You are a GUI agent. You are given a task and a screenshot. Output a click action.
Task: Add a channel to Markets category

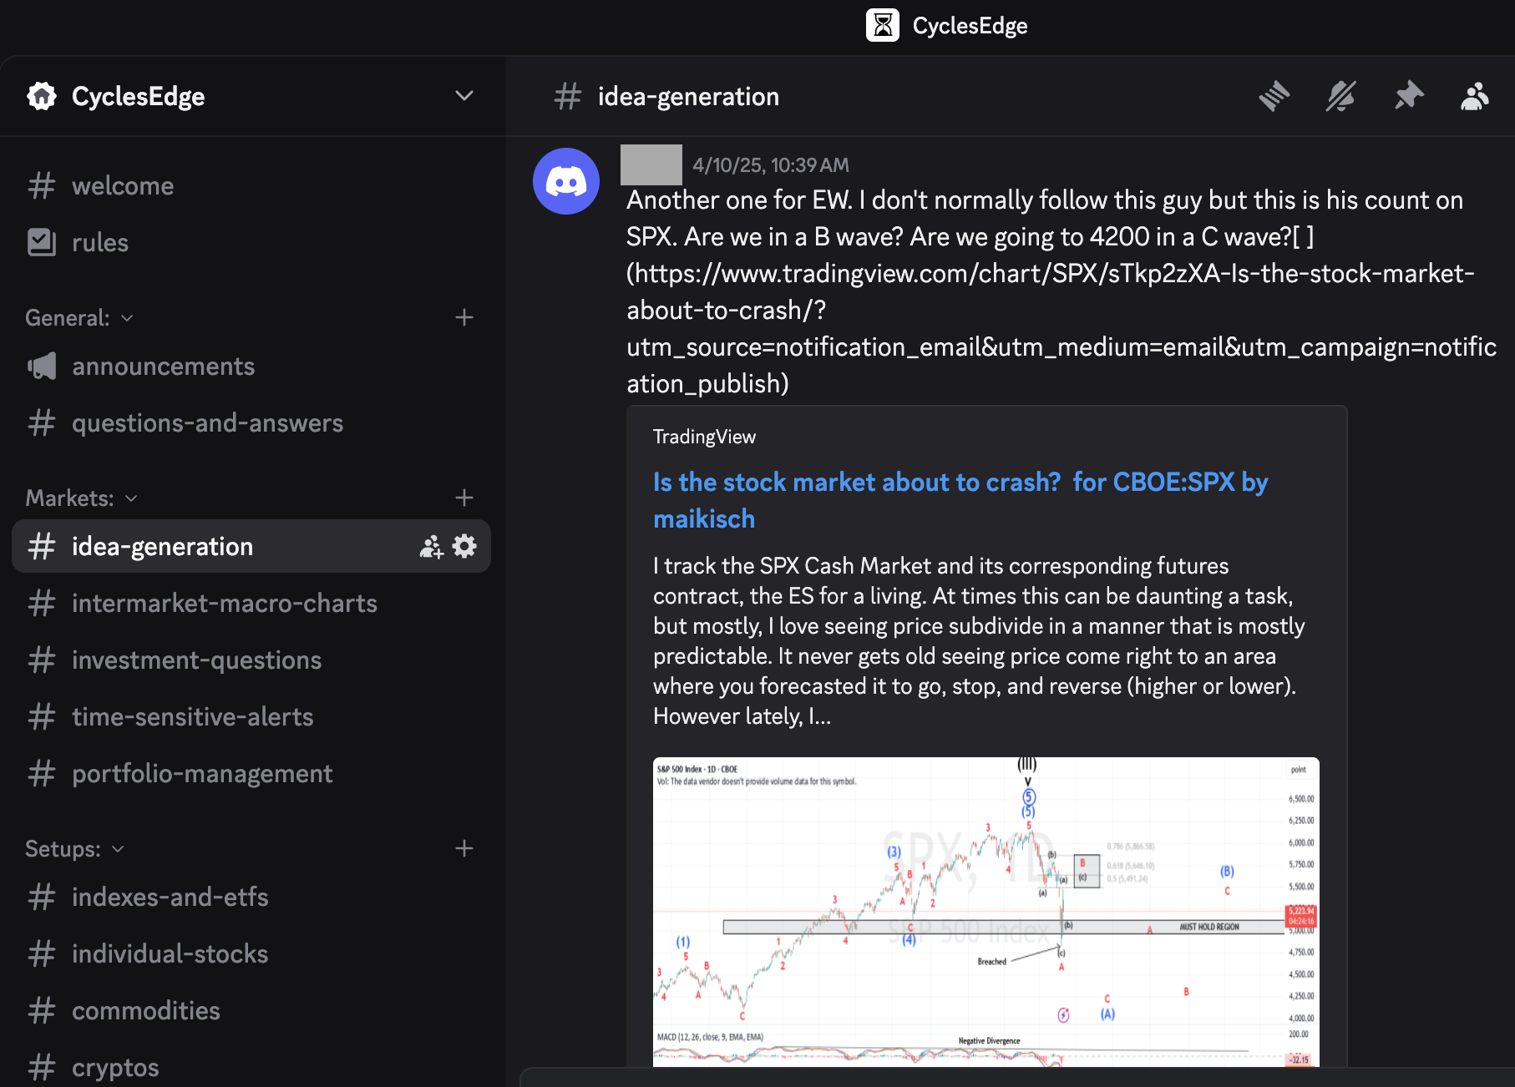pos(464,498)
